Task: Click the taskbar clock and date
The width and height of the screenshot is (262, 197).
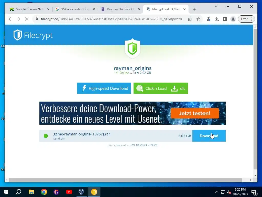Action: [240, 192]
